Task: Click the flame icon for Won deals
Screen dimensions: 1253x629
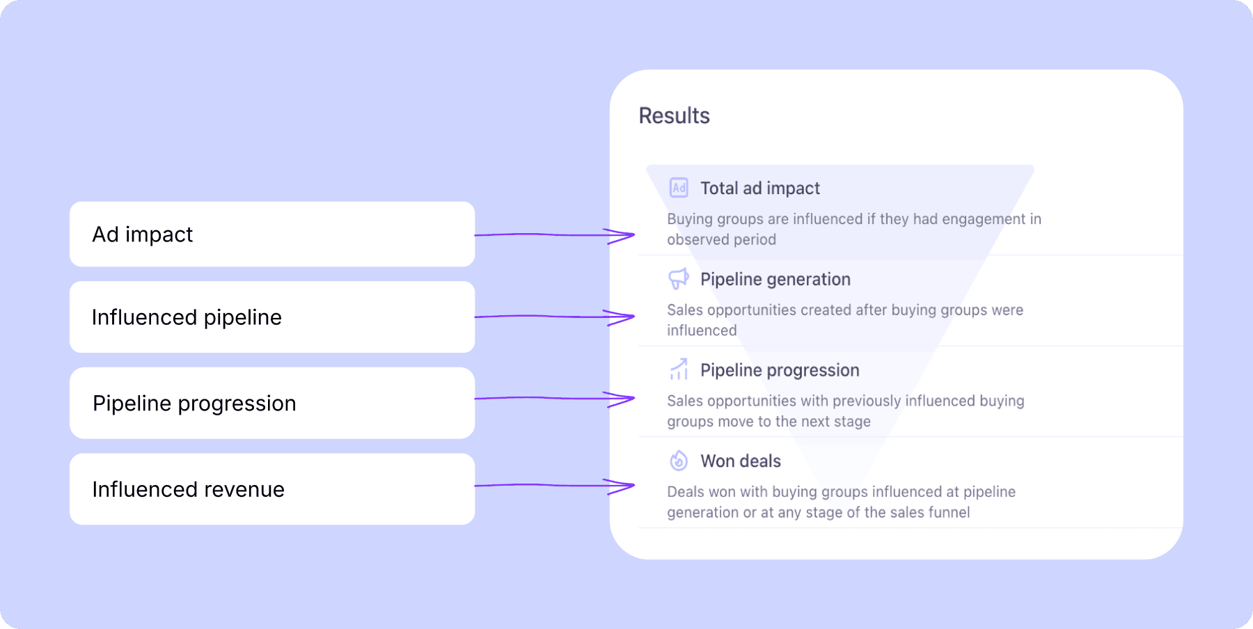Action: tap(679, 461)
